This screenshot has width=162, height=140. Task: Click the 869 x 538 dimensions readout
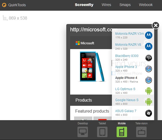tap(18, 18)
